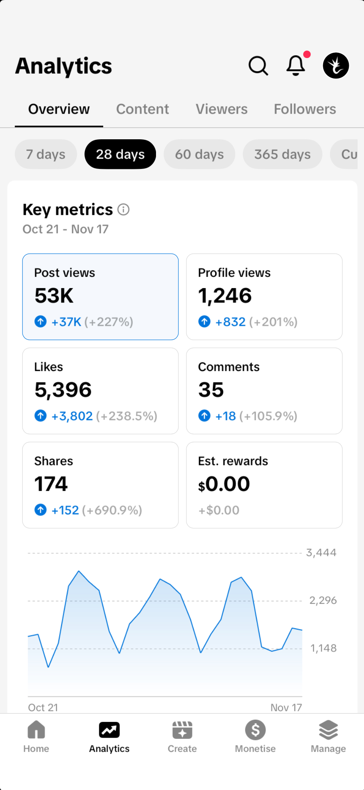Open the profile avatar

pyautogui.click(x=336, y=66)
